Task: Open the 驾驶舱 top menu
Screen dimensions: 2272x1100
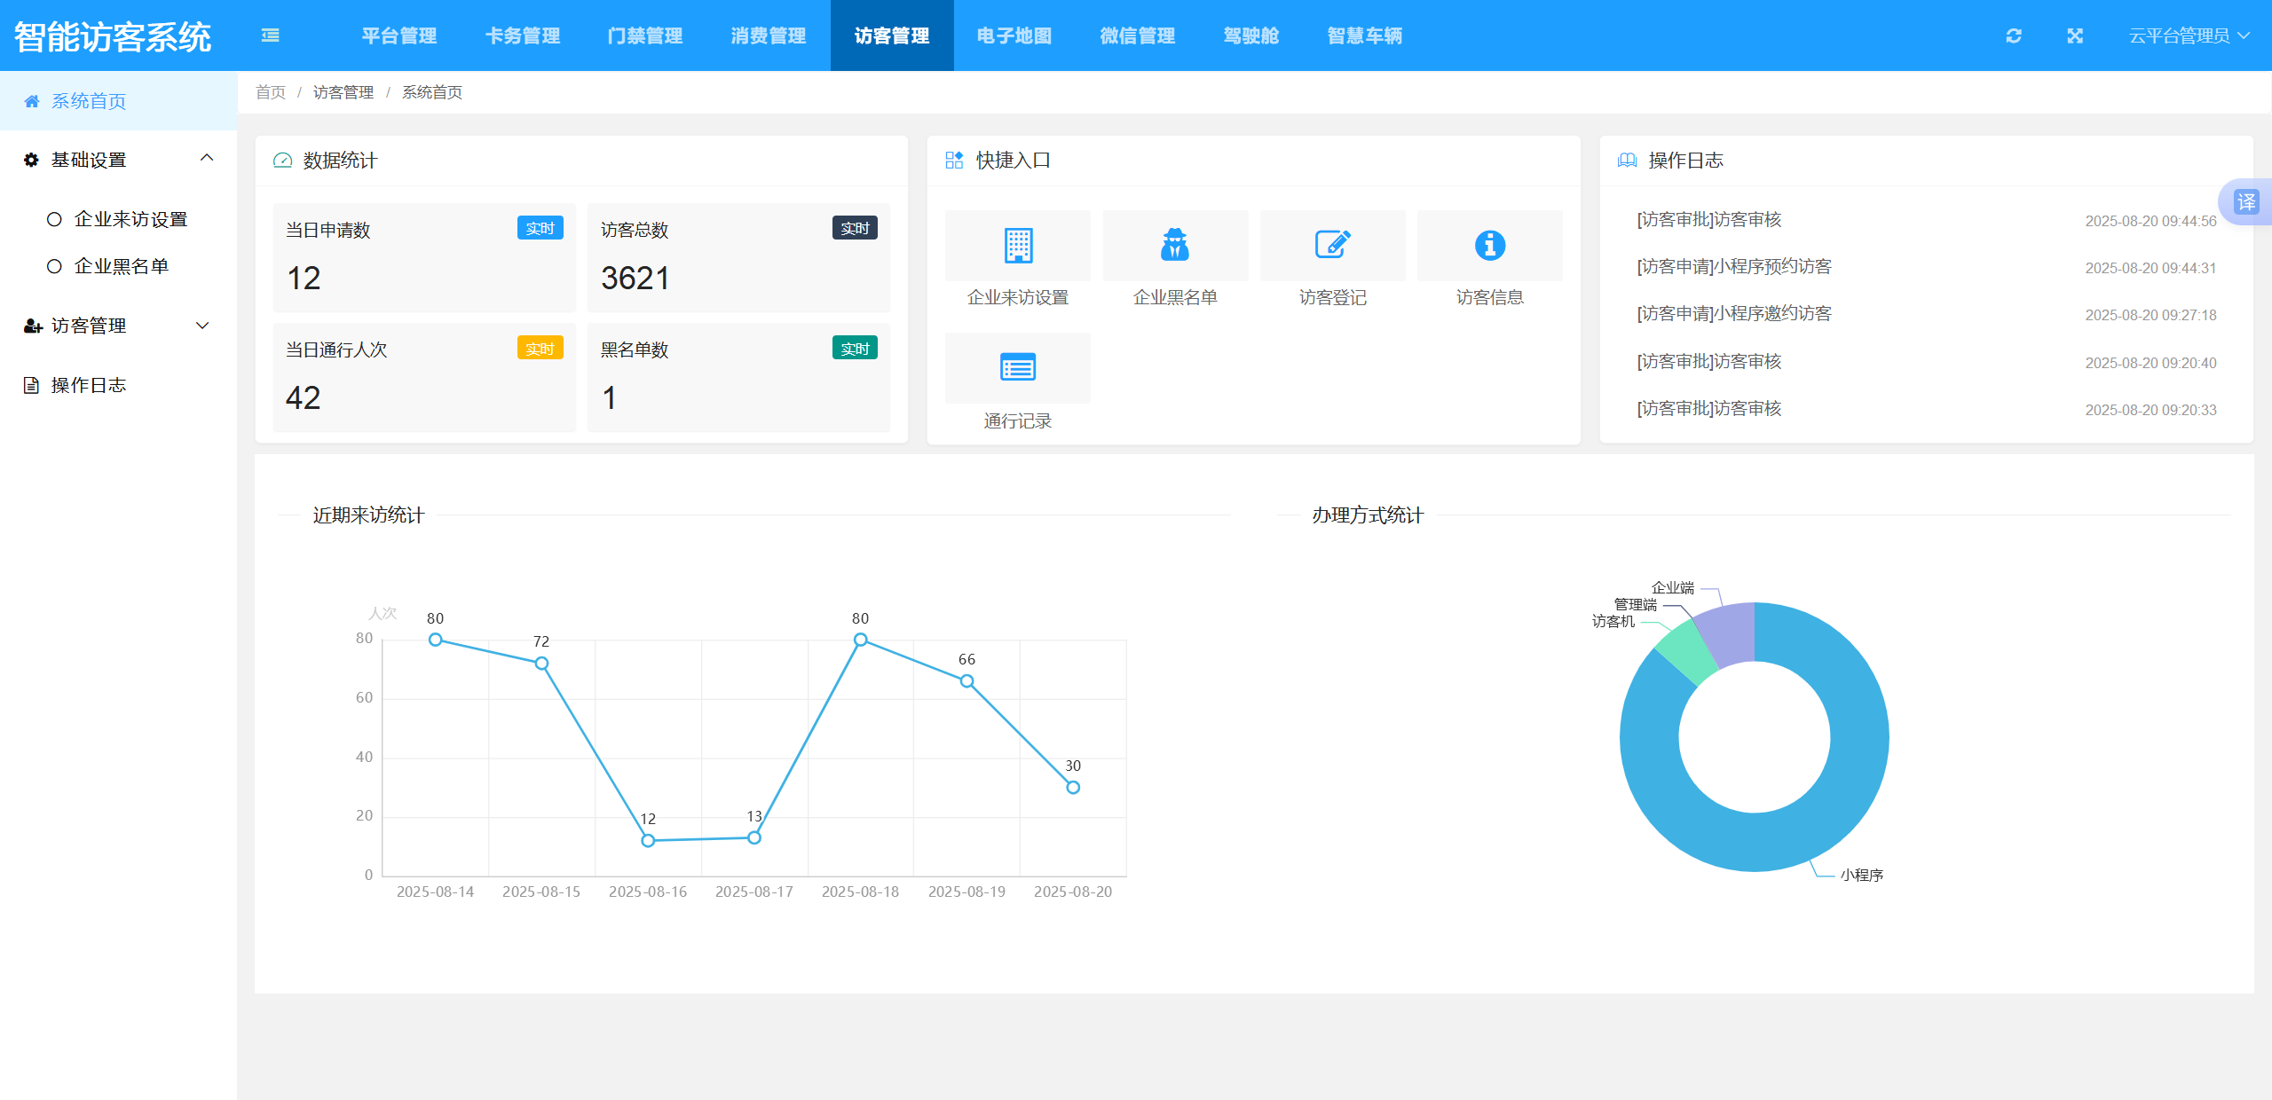Action: pyautogui.click(x=1251, y=35)
